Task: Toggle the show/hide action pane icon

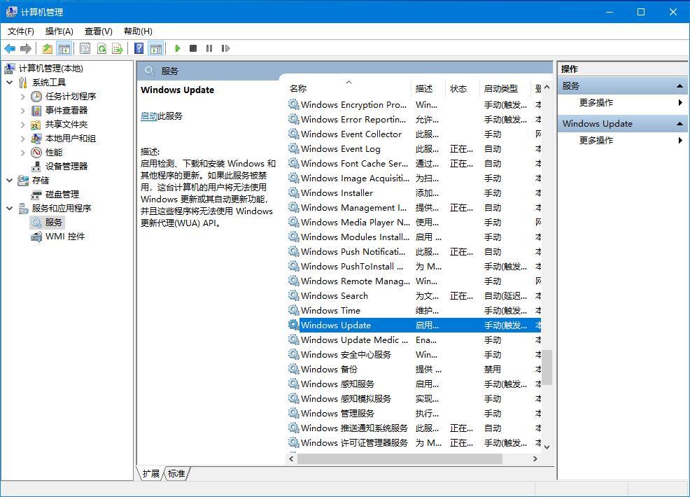Action: [x=156, y=48]
